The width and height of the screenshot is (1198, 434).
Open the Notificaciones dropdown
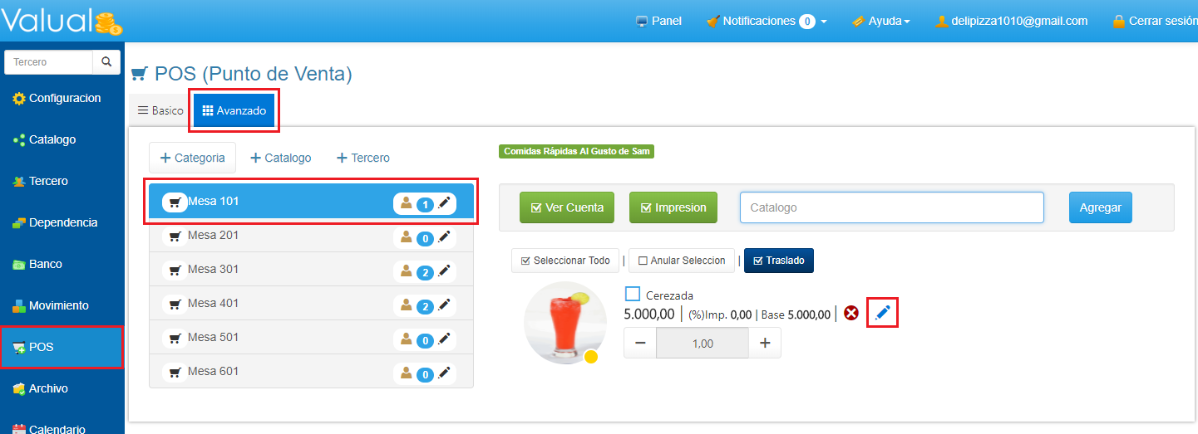(x=766, y=22)
